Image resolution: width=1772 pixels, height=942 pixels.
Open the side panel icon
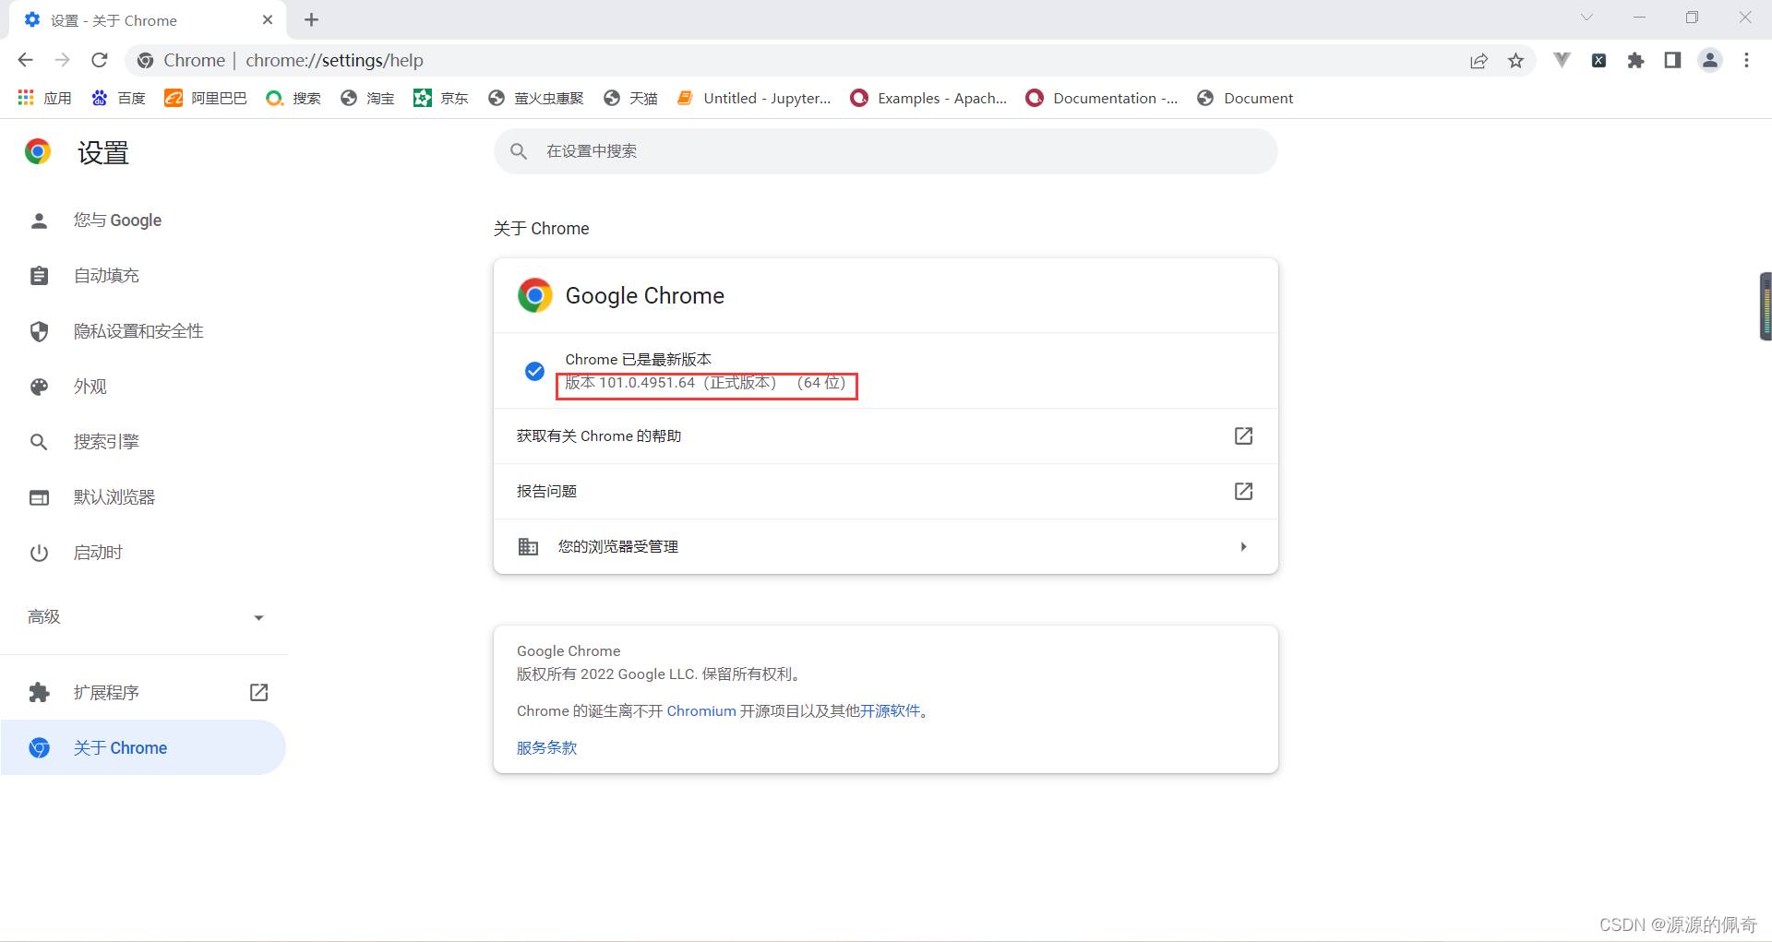pyautogui.click(x=1673, y=60)
